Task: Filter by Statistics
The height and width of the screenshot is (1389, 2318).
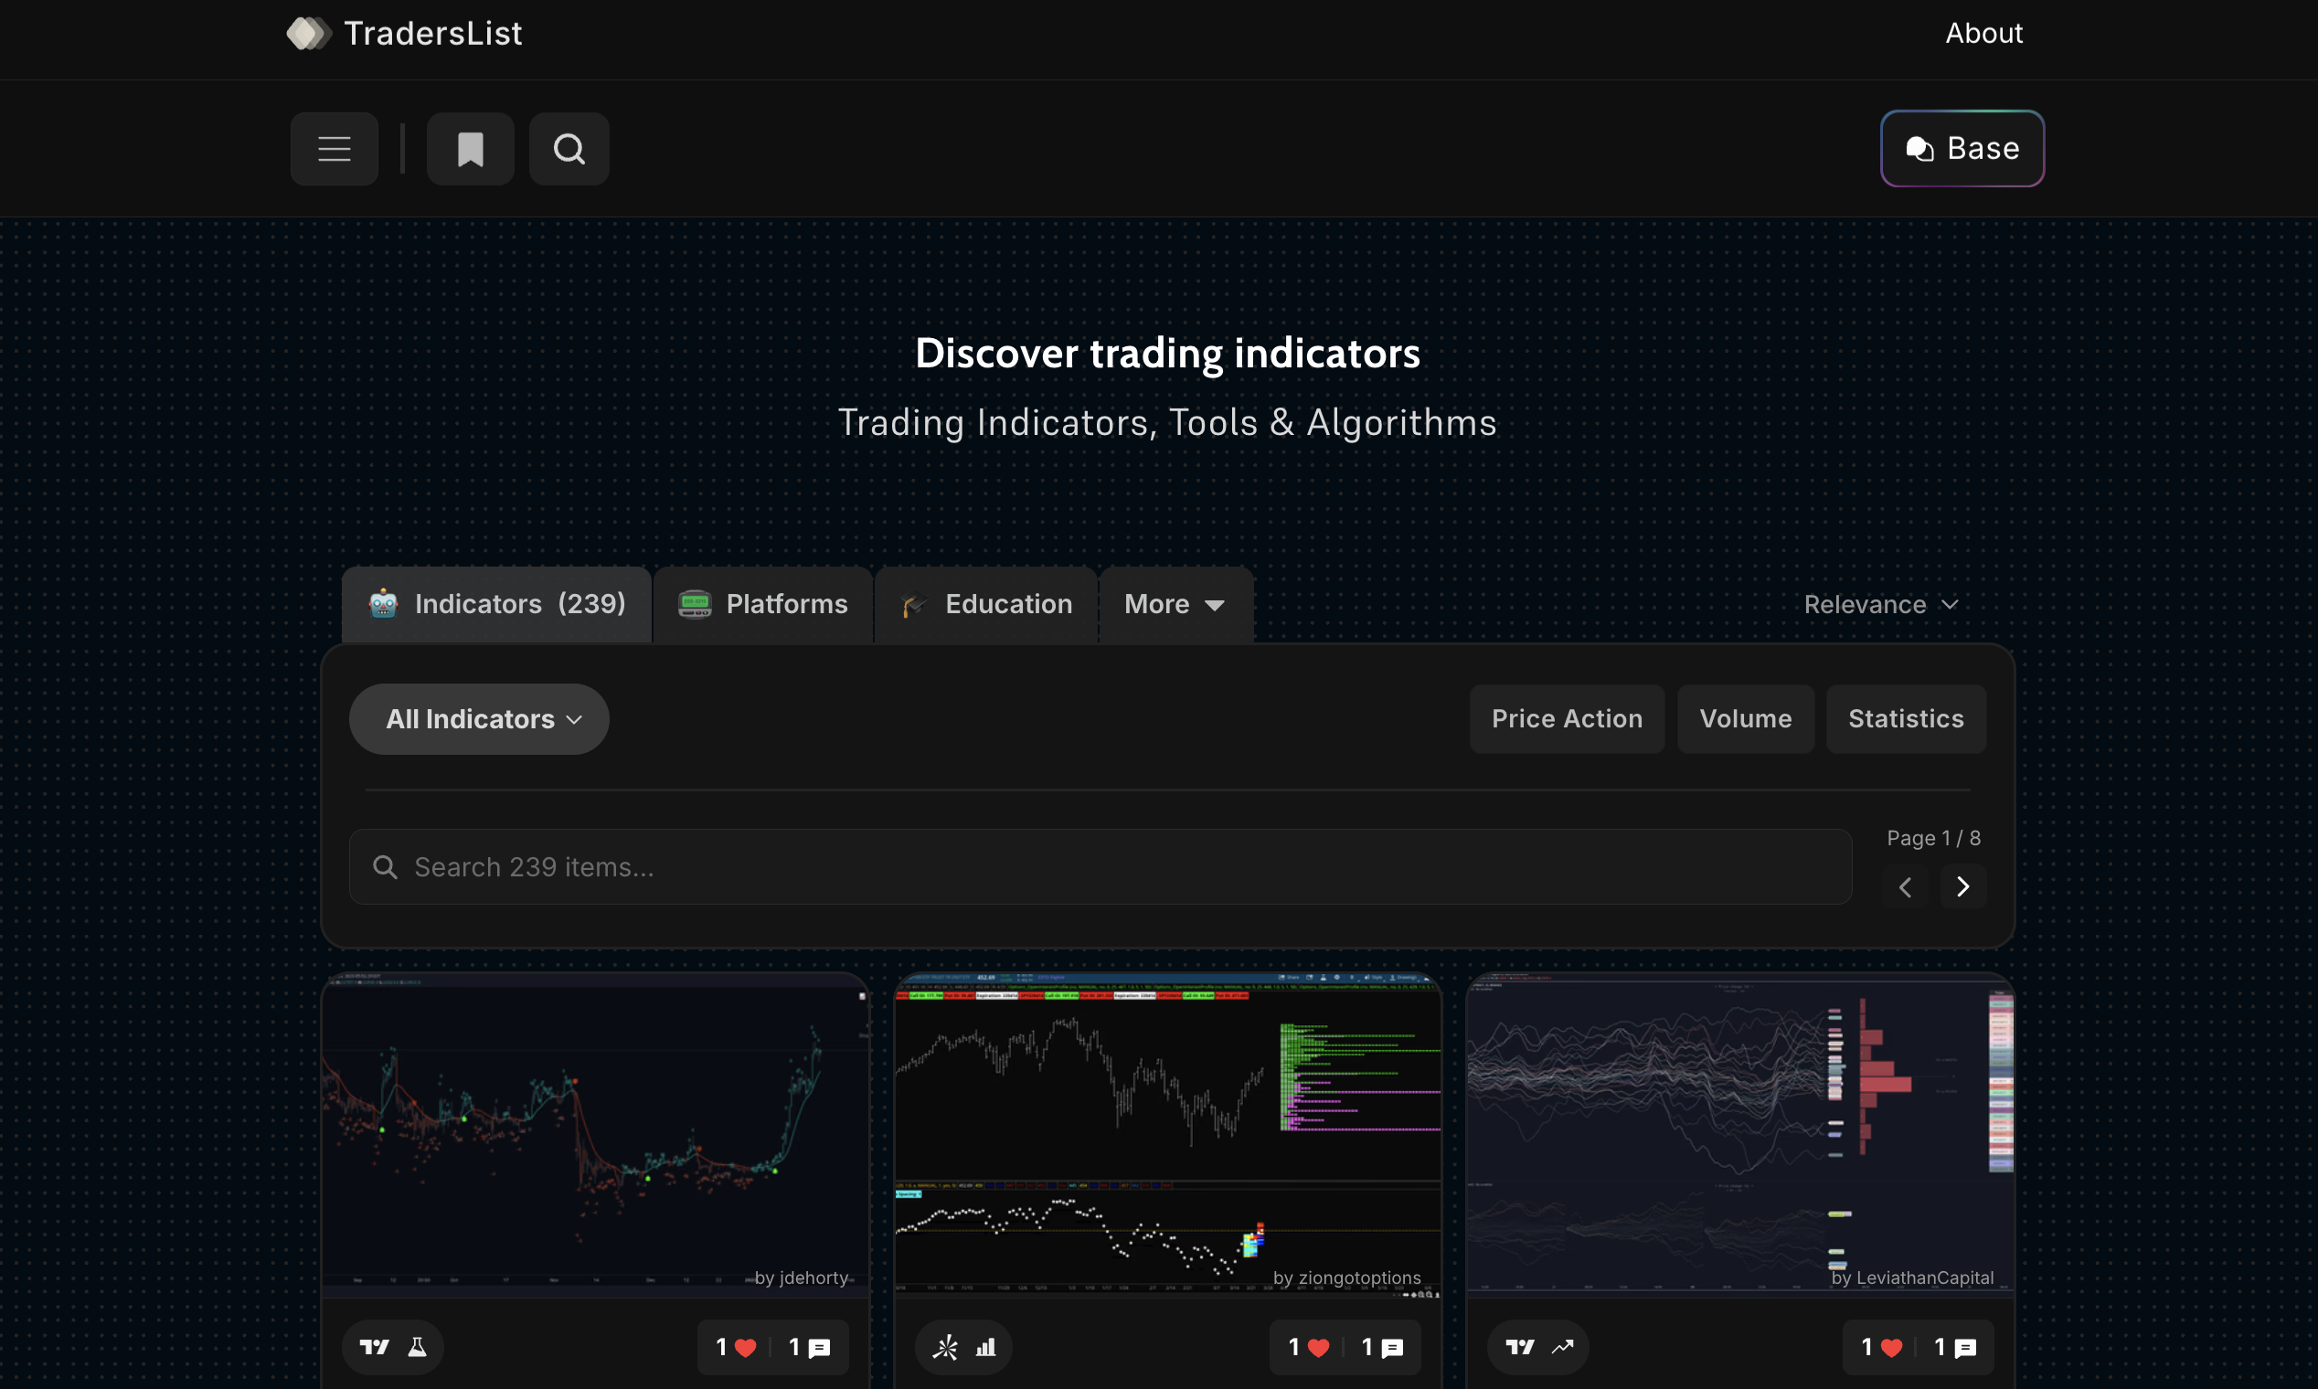Action: [x=1906, y=719]
